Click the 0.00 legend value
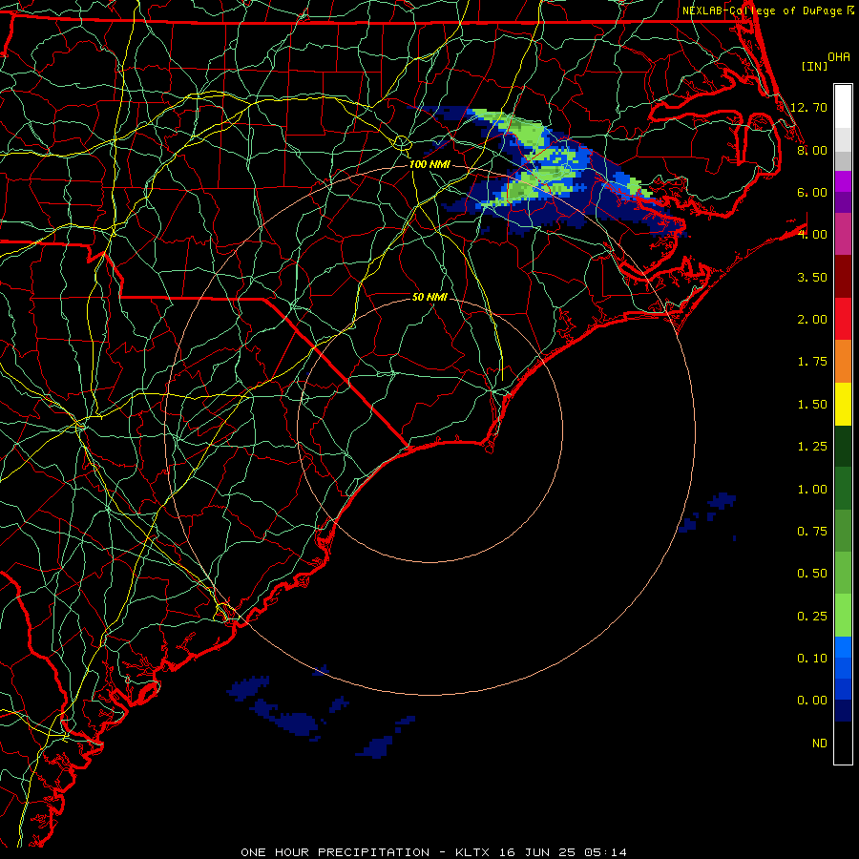Screen dimensions: 859x859 (812, 701)
